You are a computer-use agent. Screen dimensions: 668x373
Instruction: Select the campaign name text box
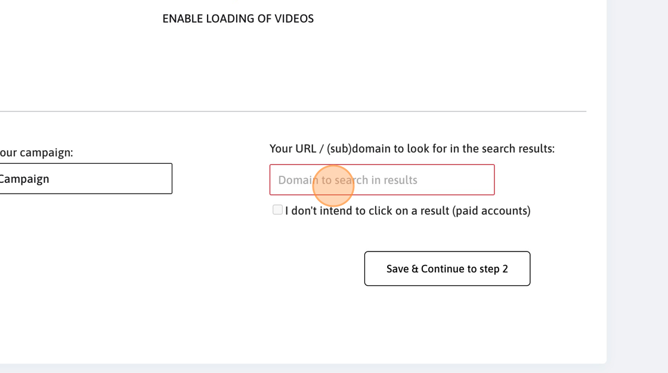pyautogui.click(x=85, y=178)
